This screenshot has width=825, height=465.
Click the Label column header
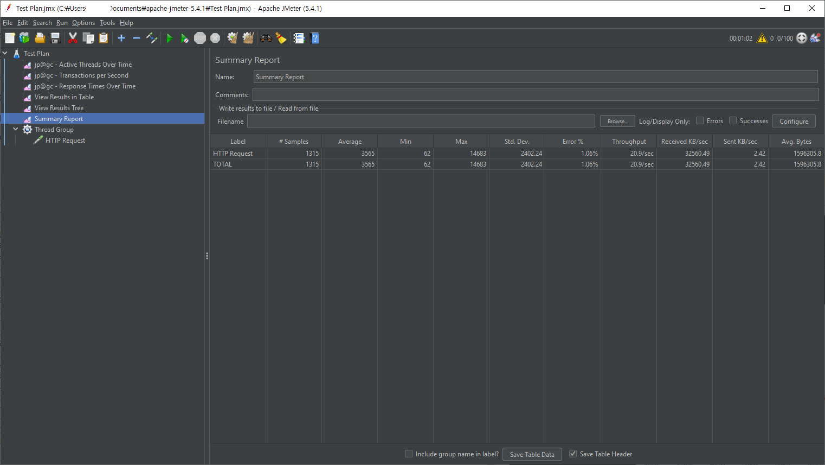238,141
